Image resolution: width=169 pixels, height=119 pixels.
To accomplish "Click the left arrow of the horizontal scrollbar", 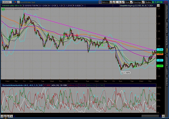I will click(x=14, y=116).
